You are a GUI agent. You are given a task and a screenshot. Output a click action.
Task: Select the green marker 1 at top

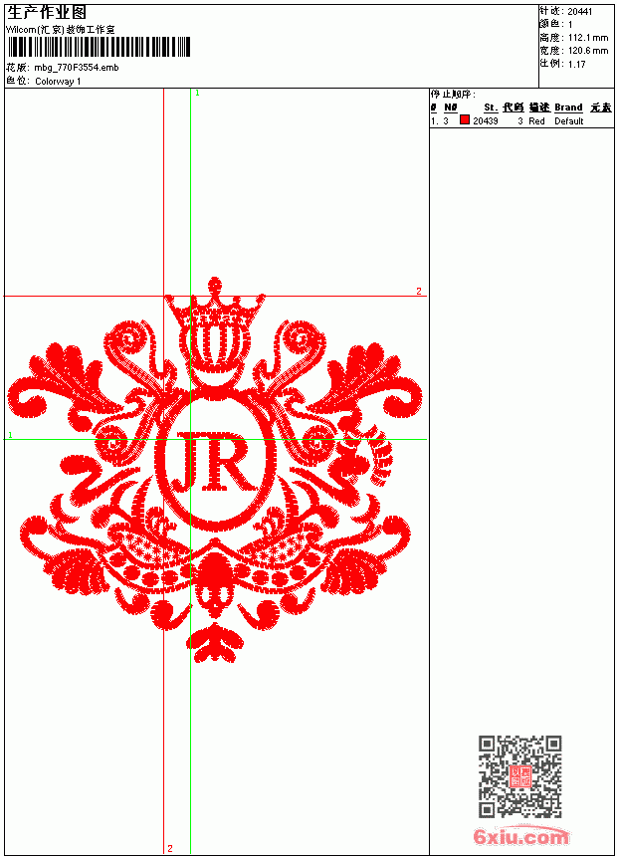197,94
